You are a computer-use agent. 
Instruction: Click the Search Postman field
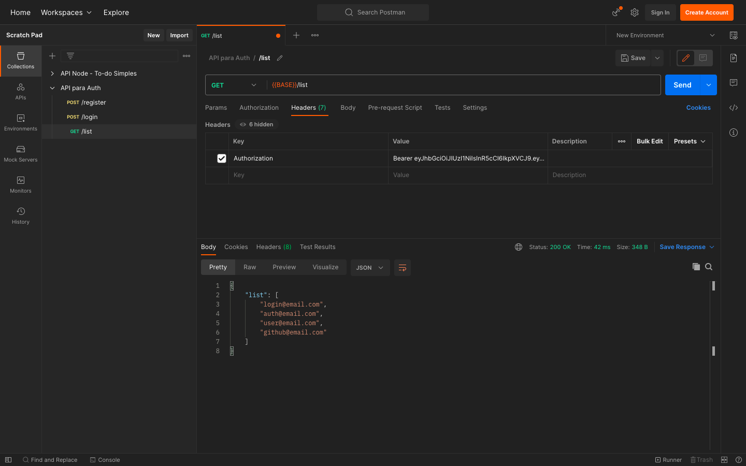pos(373,12)
